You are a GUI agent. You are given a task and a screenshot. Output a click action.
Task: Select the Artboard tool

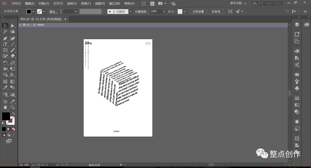coord(5,102)
